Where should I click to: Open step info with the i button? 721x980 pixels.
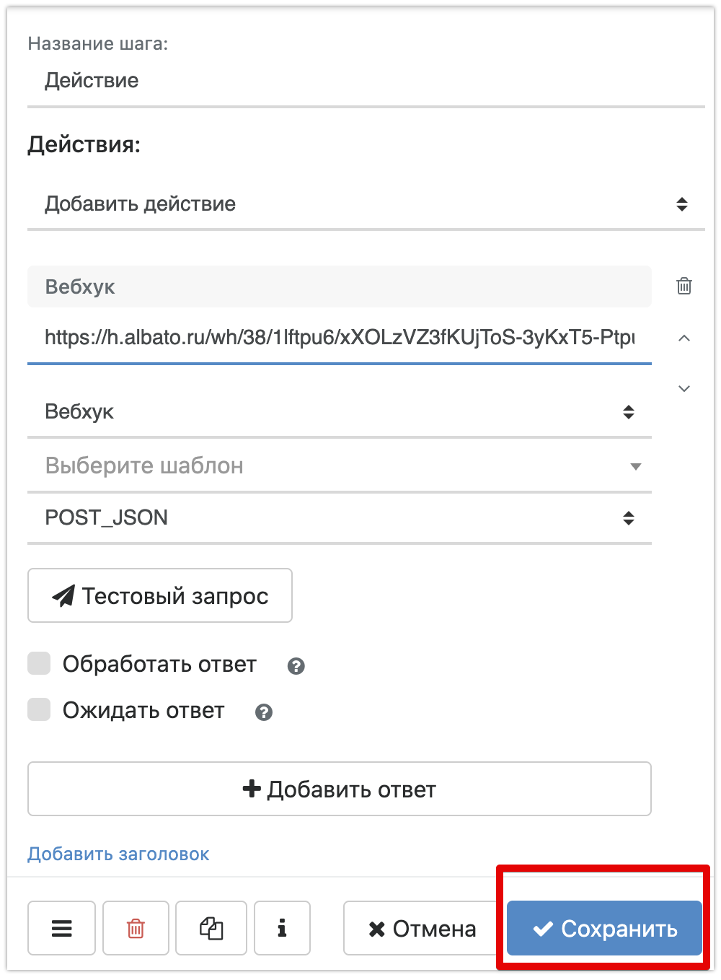pos(282,928)
